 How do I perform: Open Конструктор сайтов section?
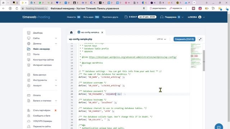[x=43, y=60]
